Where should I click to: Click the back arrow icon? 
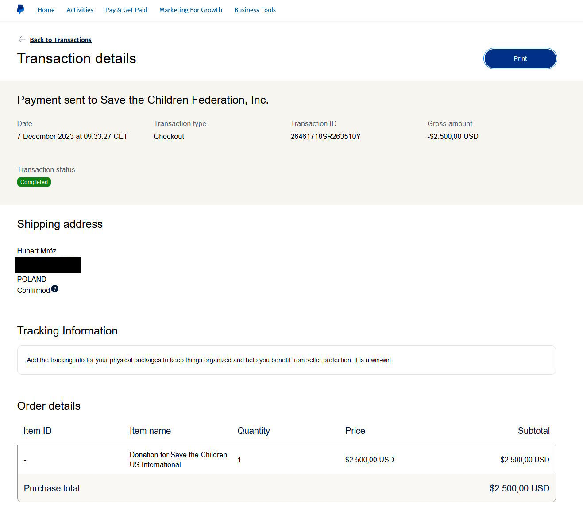(x=22, y=39)
